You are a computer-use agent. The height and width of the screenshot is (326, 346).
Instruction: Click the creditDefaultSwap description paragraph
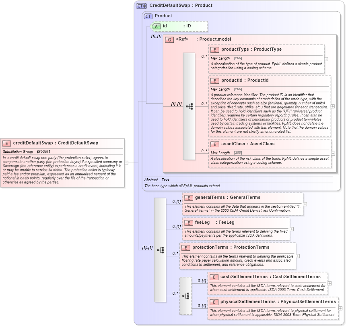coord(62,170)
